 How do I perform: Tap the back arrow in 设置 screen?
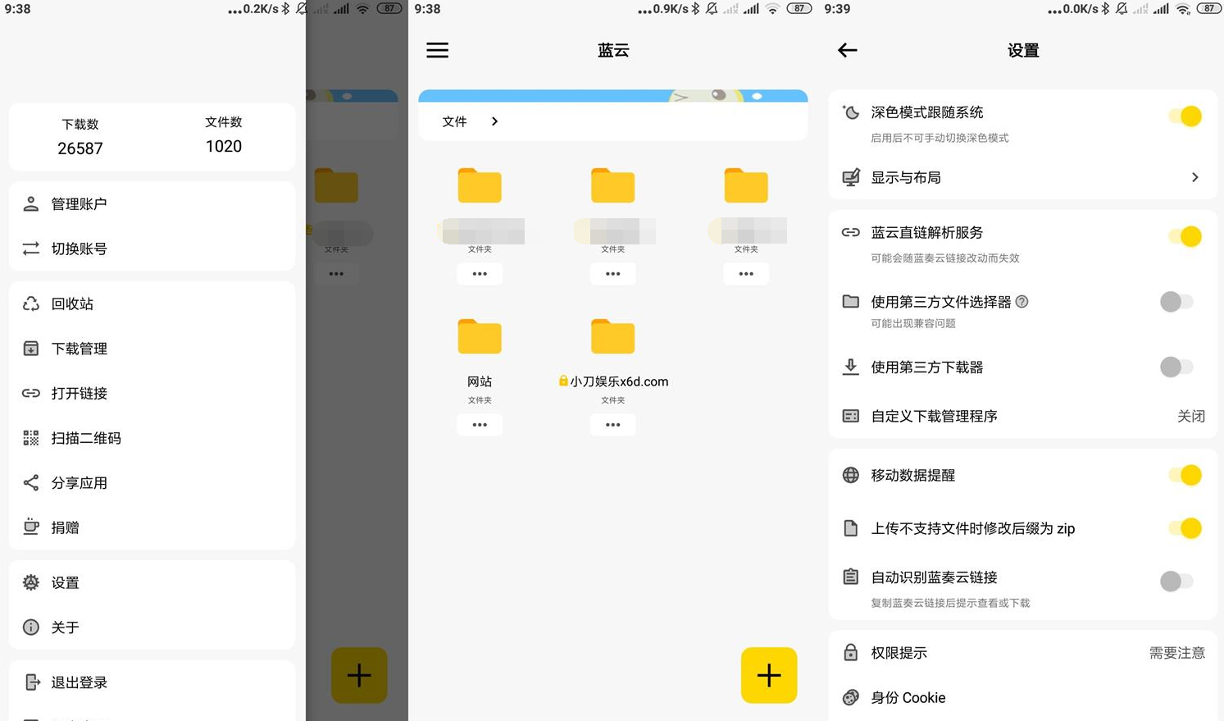click(x=847, y=50)
